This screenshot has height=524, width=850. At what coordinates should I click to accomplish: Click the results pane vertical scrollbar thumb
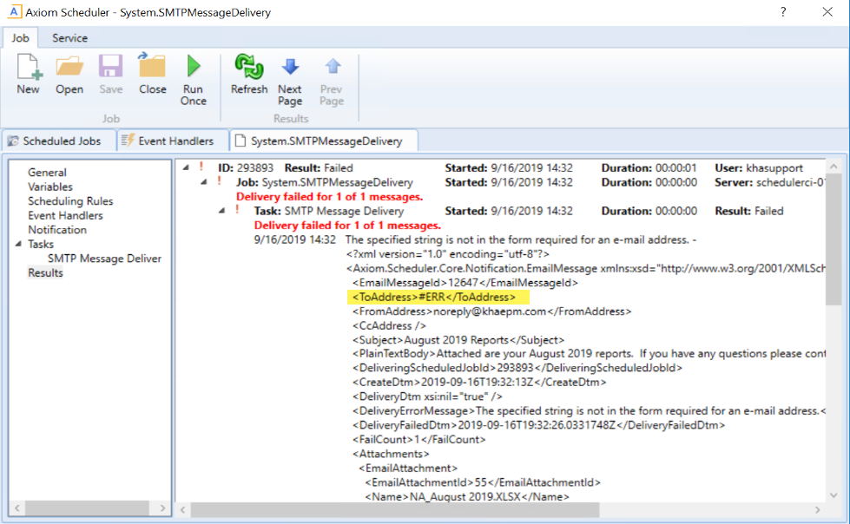coord(834,240)
